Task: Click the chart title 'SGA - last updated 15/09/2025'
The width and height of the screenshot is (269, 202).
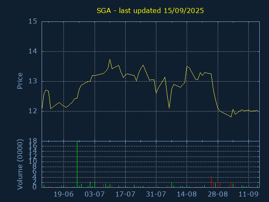Action: 150,11
